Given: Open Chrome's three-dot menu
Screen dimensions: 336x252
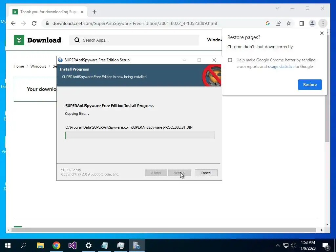Looking at the screenshot, I should tap(323, 23).
